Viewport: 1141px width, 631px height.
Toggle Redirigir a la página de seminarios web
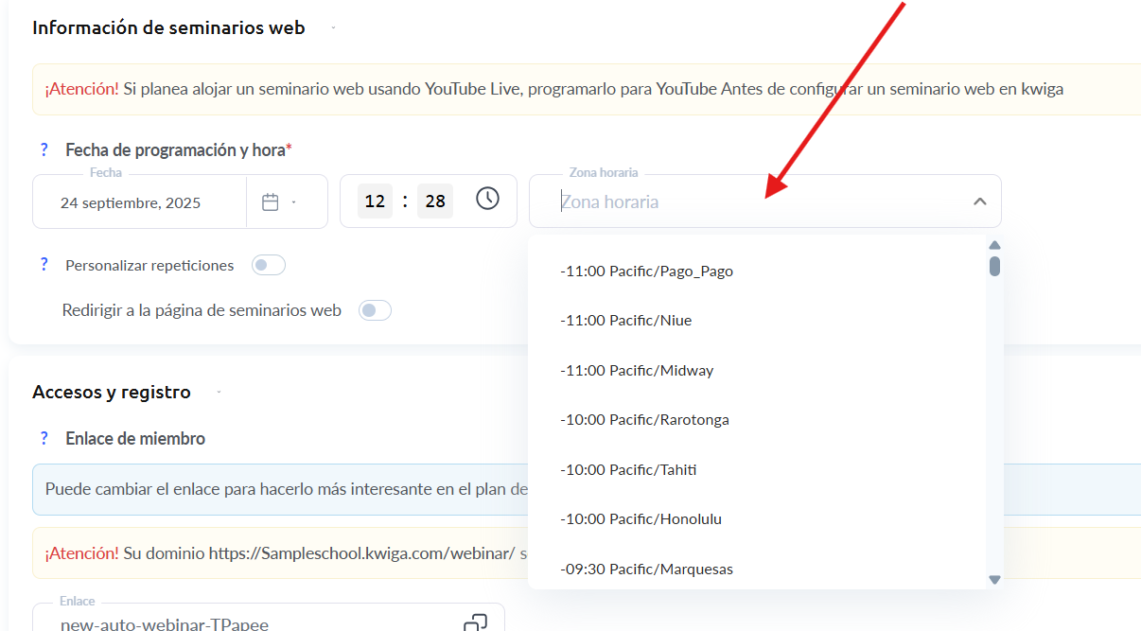pos(375,310)
